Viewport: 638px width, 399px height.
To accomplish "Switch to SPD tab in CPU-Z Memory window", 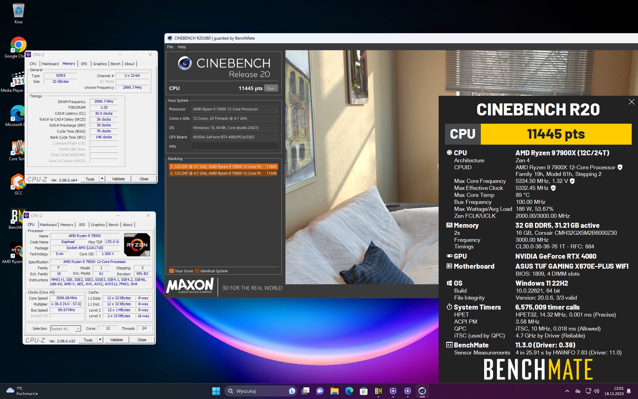I will (84, 64).
